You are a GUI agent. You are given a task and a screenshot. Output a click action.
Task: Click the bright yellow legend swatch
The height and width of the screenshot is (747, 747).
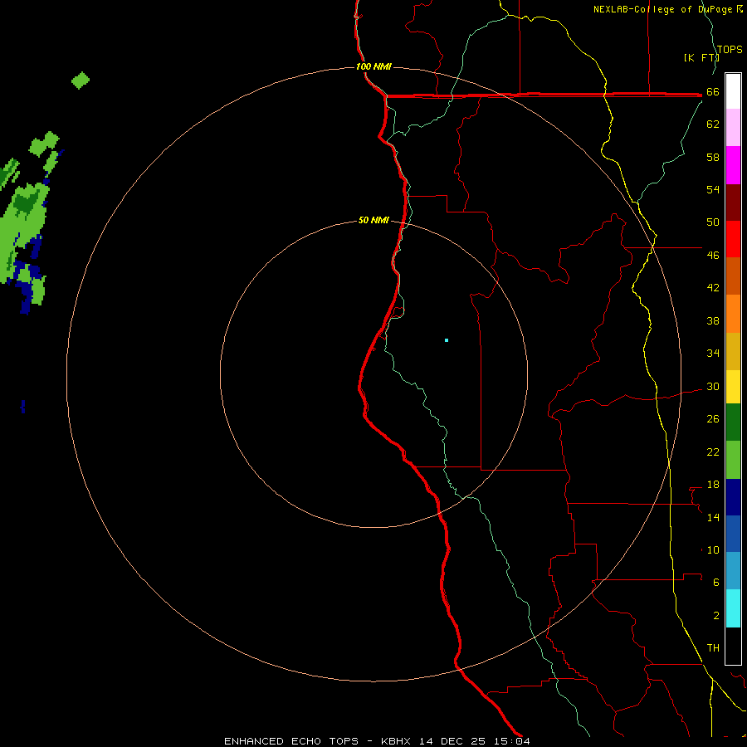click(733, 387)
